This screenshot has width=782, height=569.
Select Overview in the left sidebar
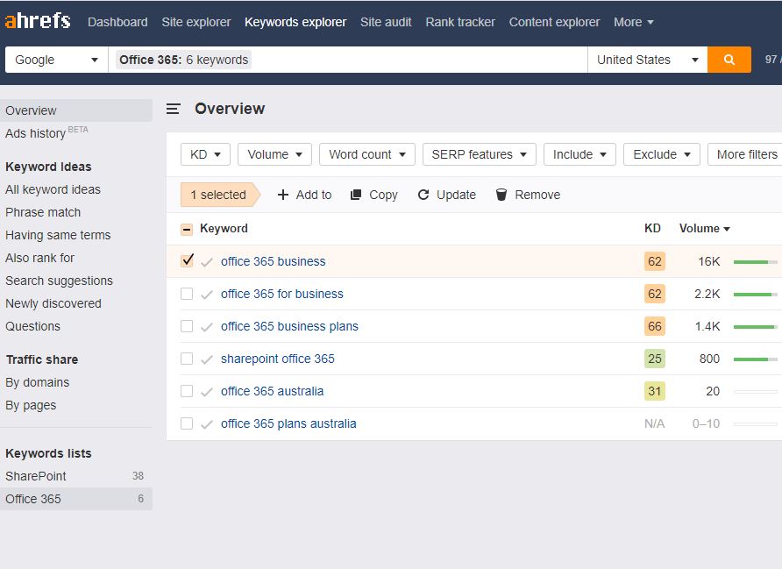[76, 110]
